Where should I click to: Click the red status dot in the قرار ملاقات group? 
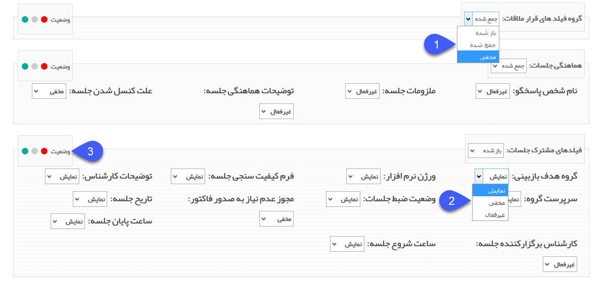tap(44, 19)
